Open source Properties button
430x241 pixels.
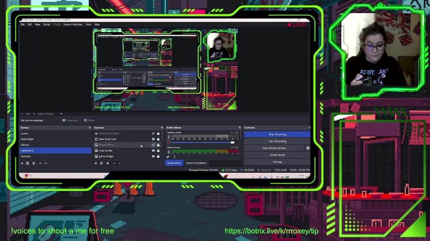point(70,120)
